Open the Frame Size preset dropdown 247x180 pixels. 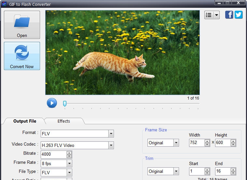tap(176, 143)
